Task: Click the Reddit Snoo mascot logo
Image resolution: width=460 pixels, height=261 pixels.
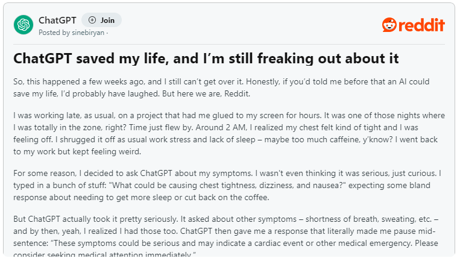Action: (x=389, y=25)
